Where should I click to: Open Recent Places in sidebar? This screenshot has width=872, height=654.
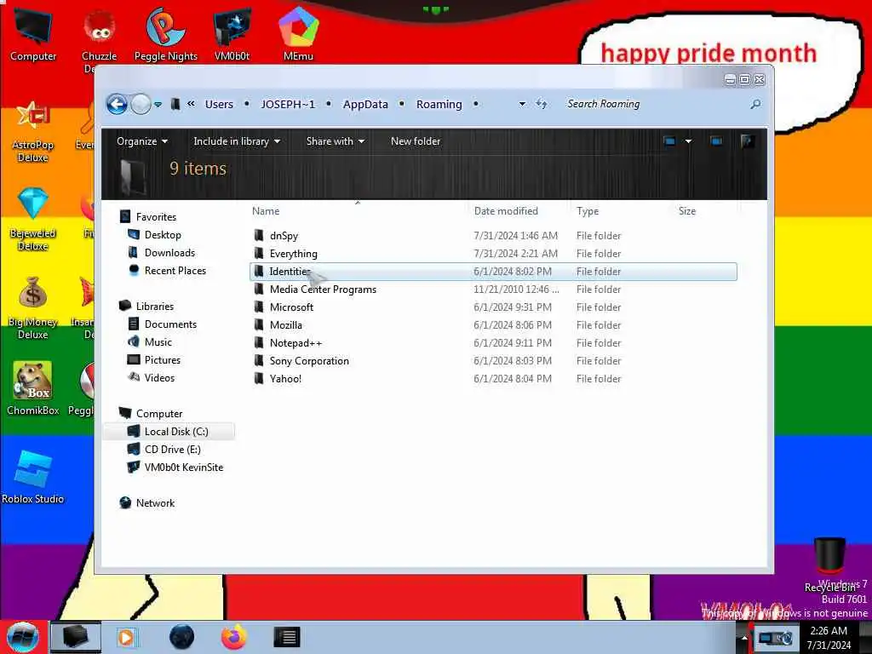[175, 270]
